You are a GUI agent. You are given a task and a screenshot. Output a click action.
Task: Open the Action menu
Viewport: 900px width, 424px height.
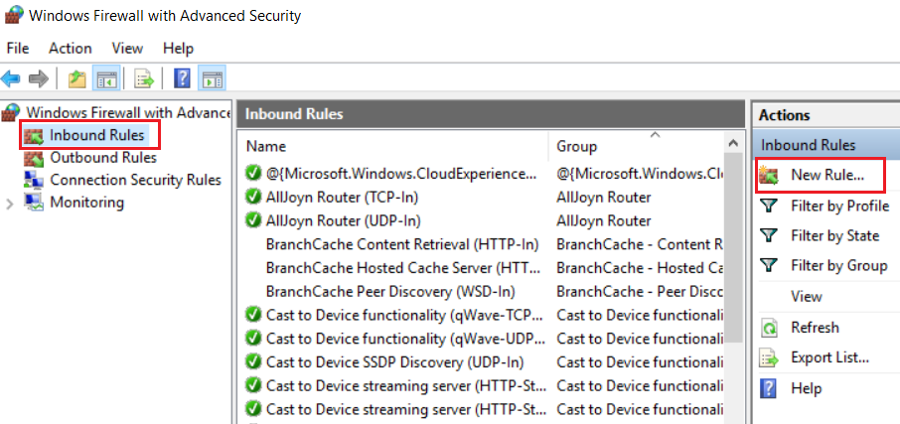(x=70, y=49)
